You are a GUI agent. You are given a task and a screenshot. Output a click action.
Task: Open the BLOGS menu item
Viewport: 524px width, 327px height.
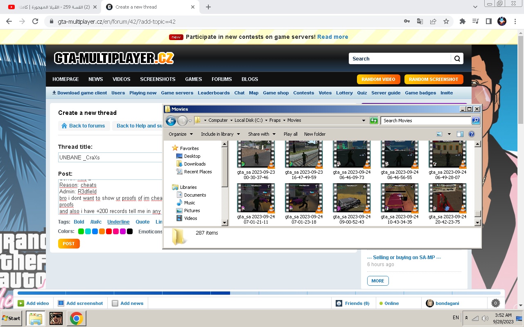point(250,79)
